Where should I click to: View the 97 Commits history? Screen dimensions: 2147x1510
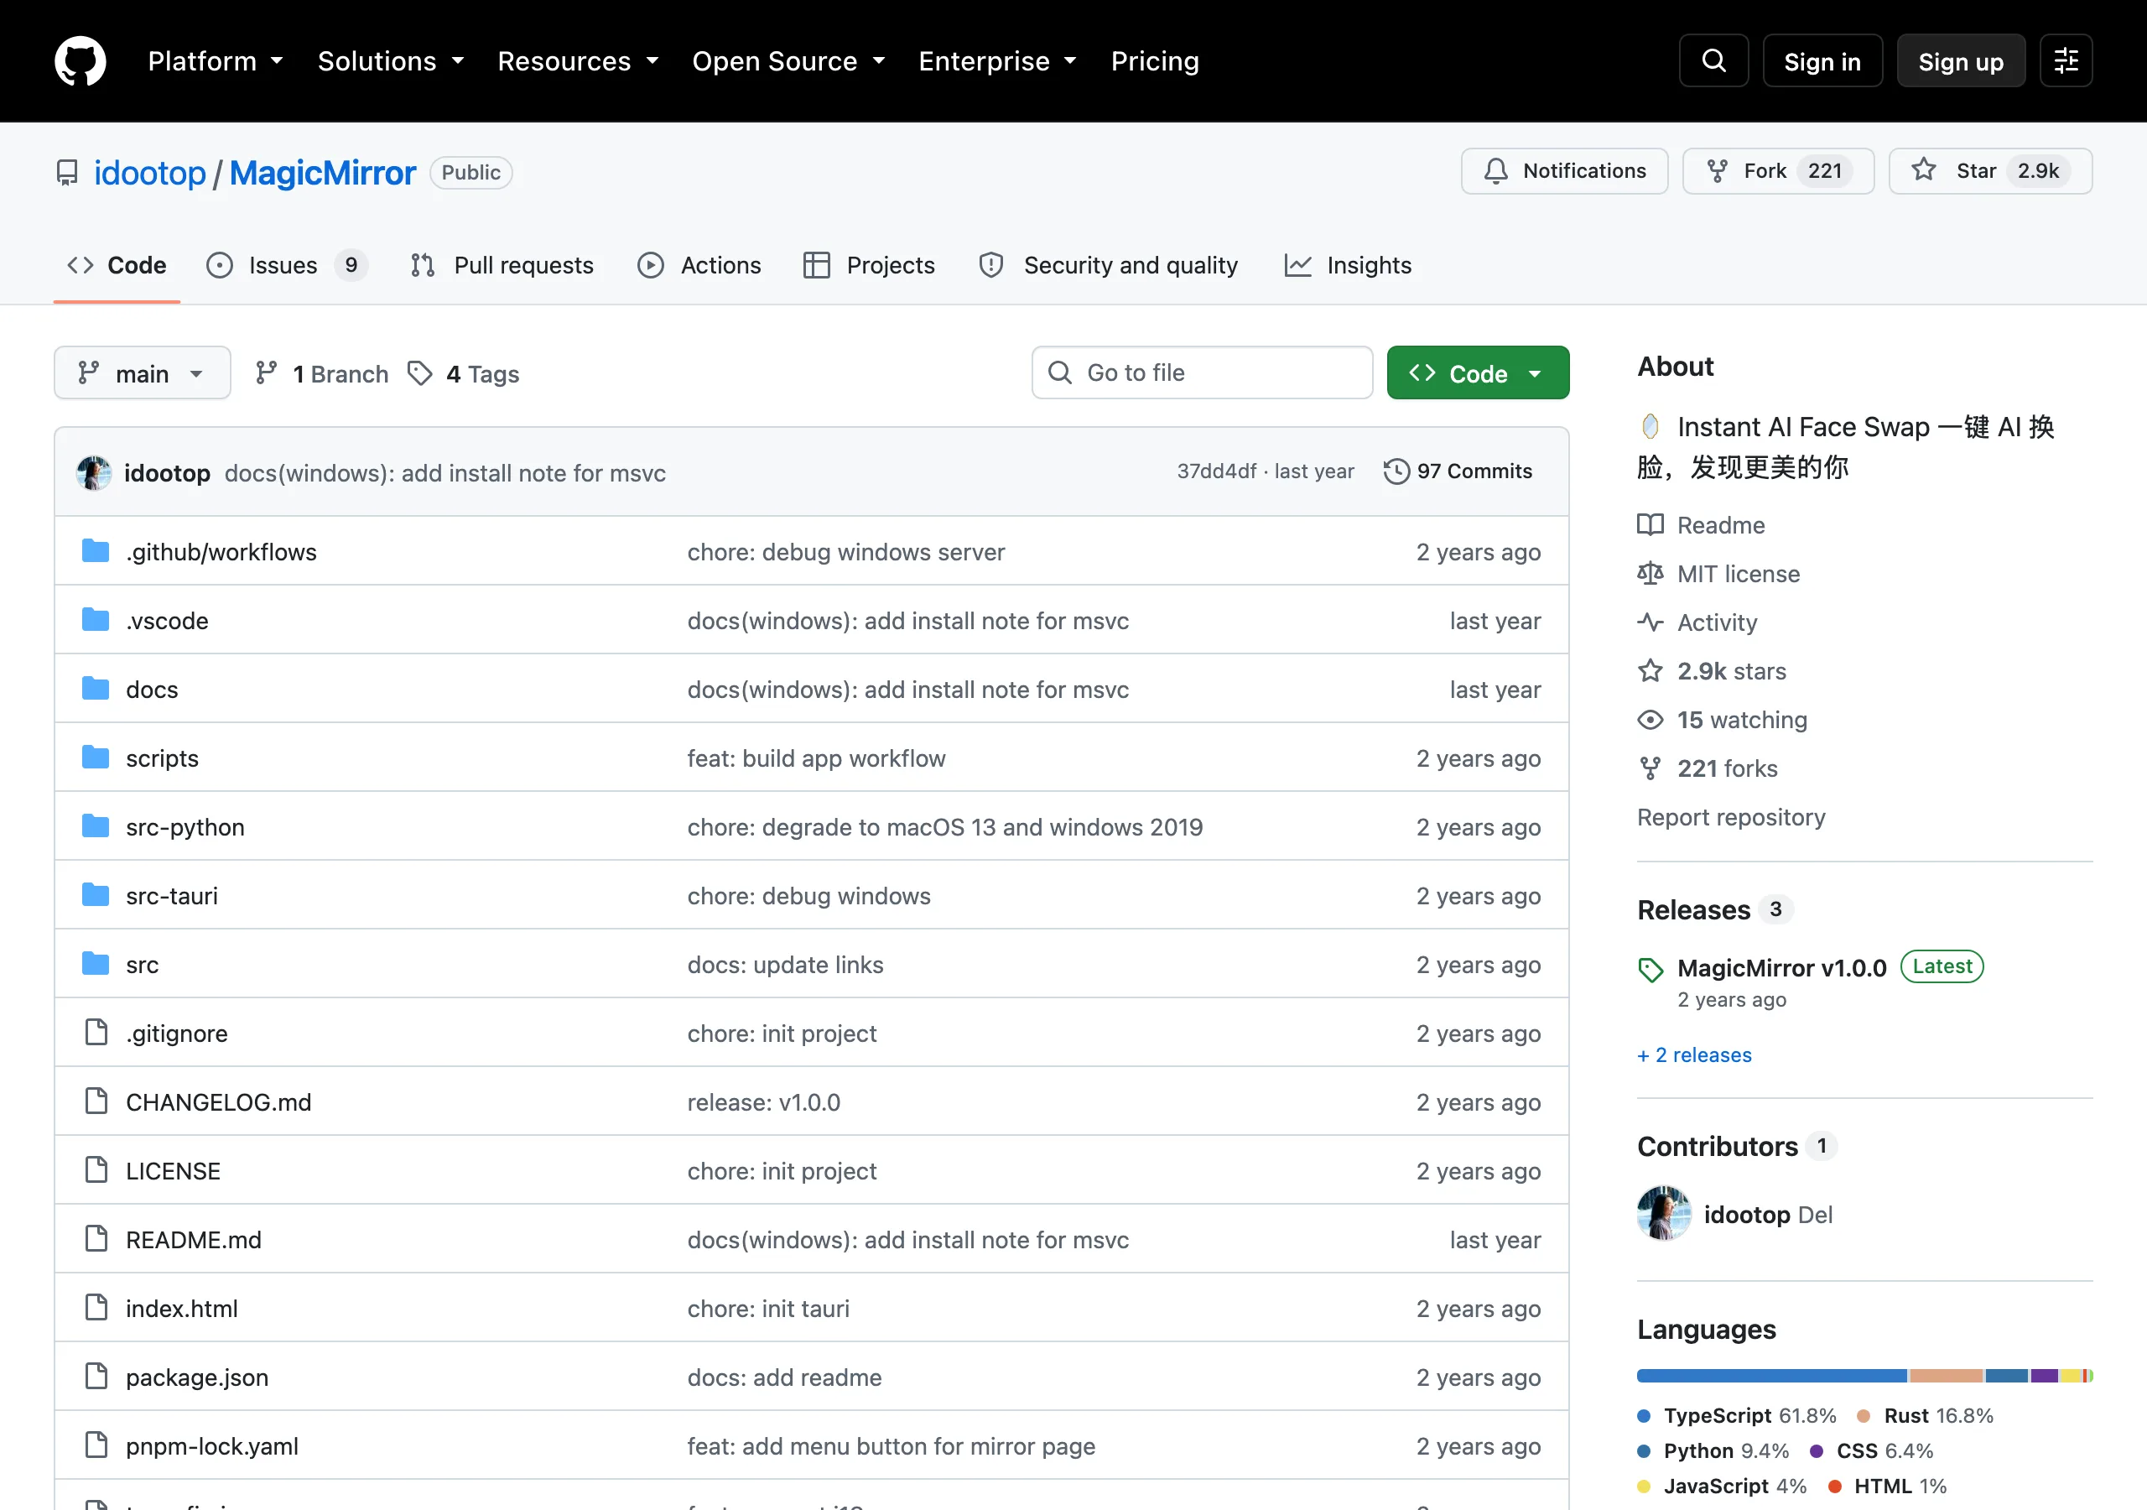[x=1458, y=471]
